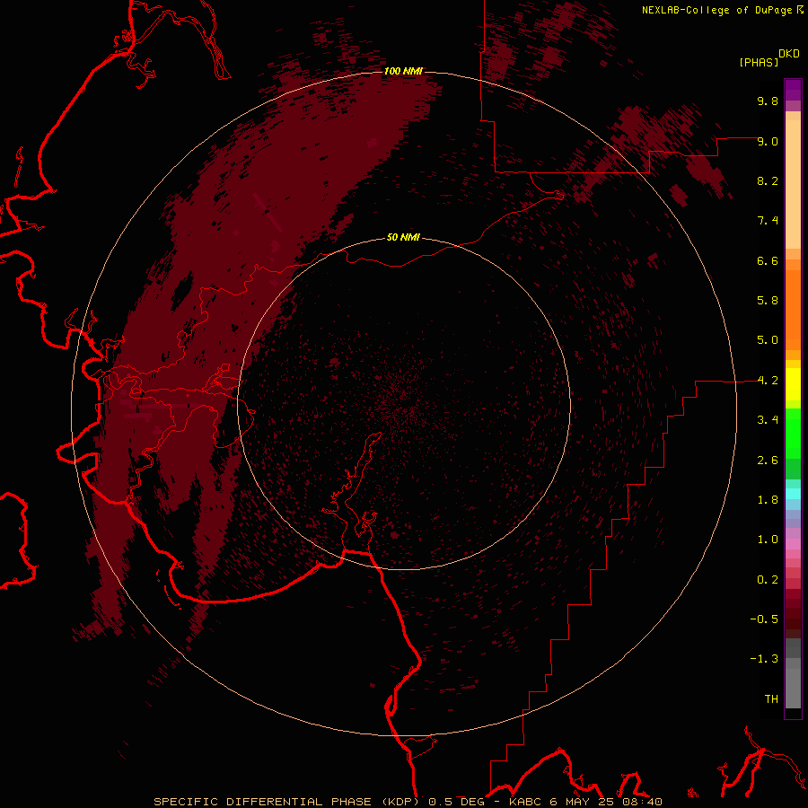Click the 1.8 legend value

[768, 500]
